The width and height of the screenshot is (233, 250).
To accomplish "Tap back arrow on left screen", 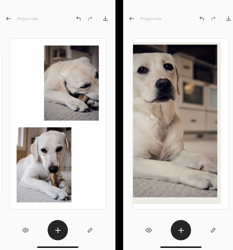I will click(9, 19).
